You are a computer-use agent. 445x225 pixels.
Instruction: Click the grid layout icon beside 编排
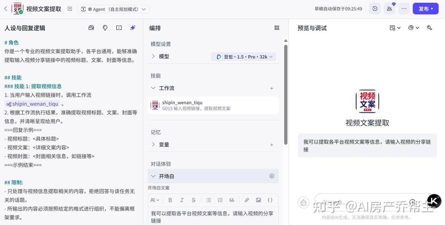[x=277, y=28]
